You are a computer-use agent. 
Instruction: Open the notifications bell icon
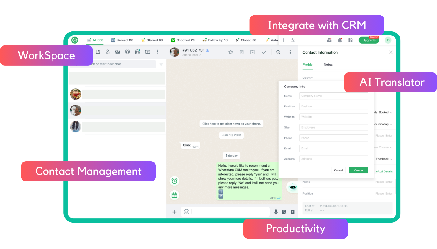click(340, 40)
